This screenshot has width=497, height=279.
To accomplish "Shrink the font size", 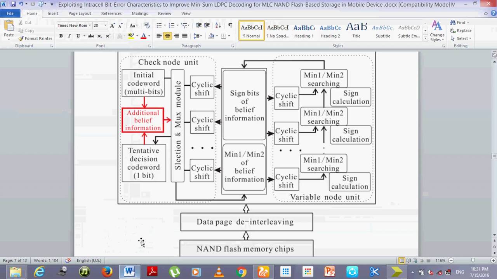I will coord(120,26).
